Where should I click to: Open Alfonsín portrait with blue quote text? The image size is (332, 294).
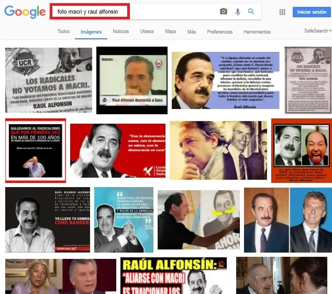pyautogui.click(x=226, y=80)
